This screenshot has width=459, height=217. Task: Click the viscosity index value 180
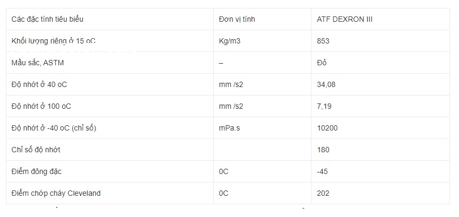click(x=323, y=150)
